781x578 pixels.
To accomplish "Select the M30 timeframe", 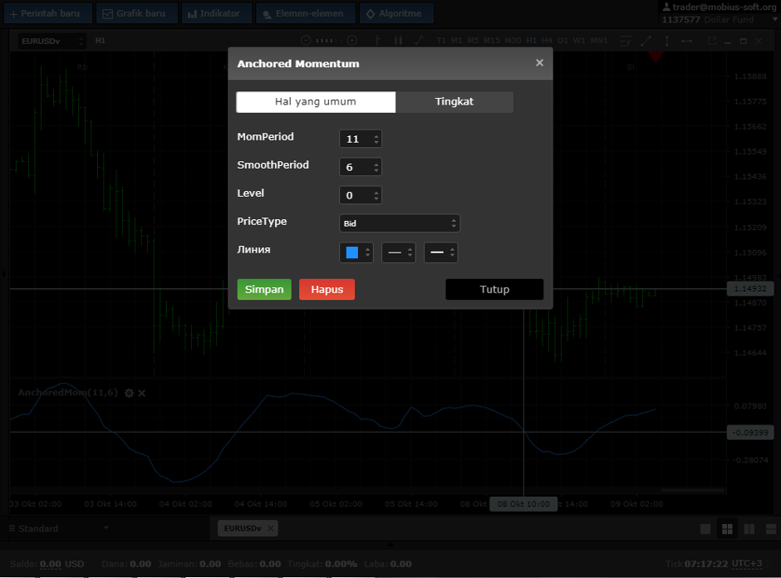I will 513,41.
